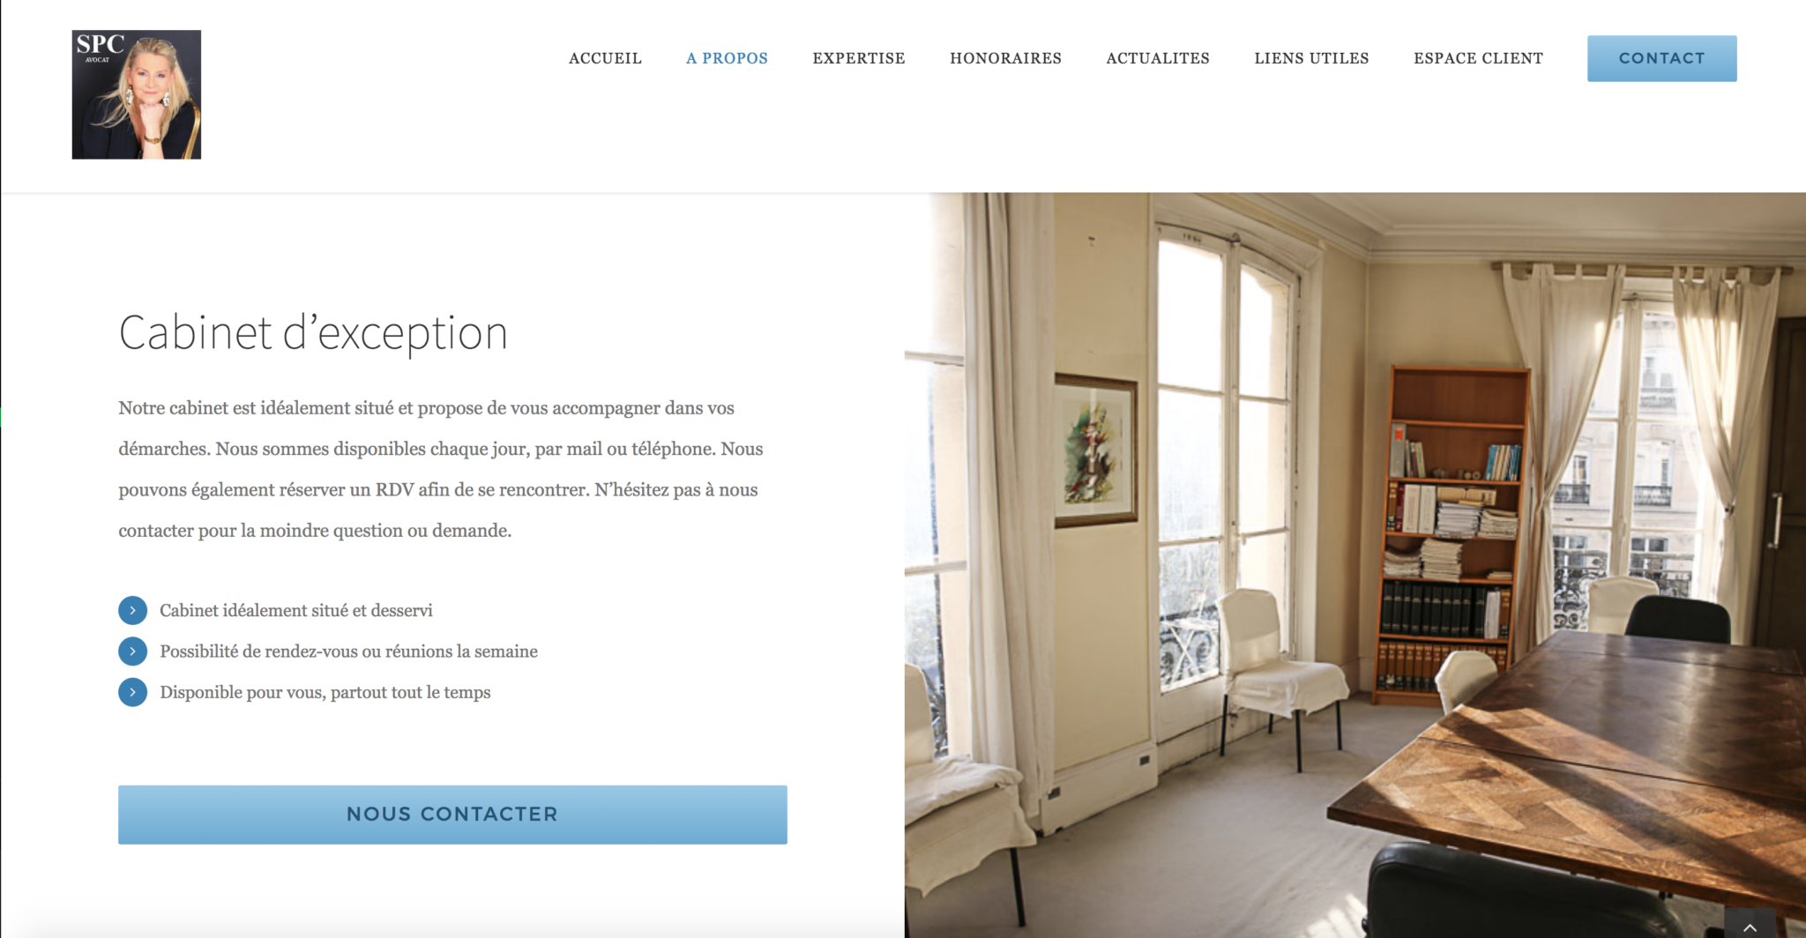Select the A PROPOS menu item
1806x938 pixels.
[727, 58]
